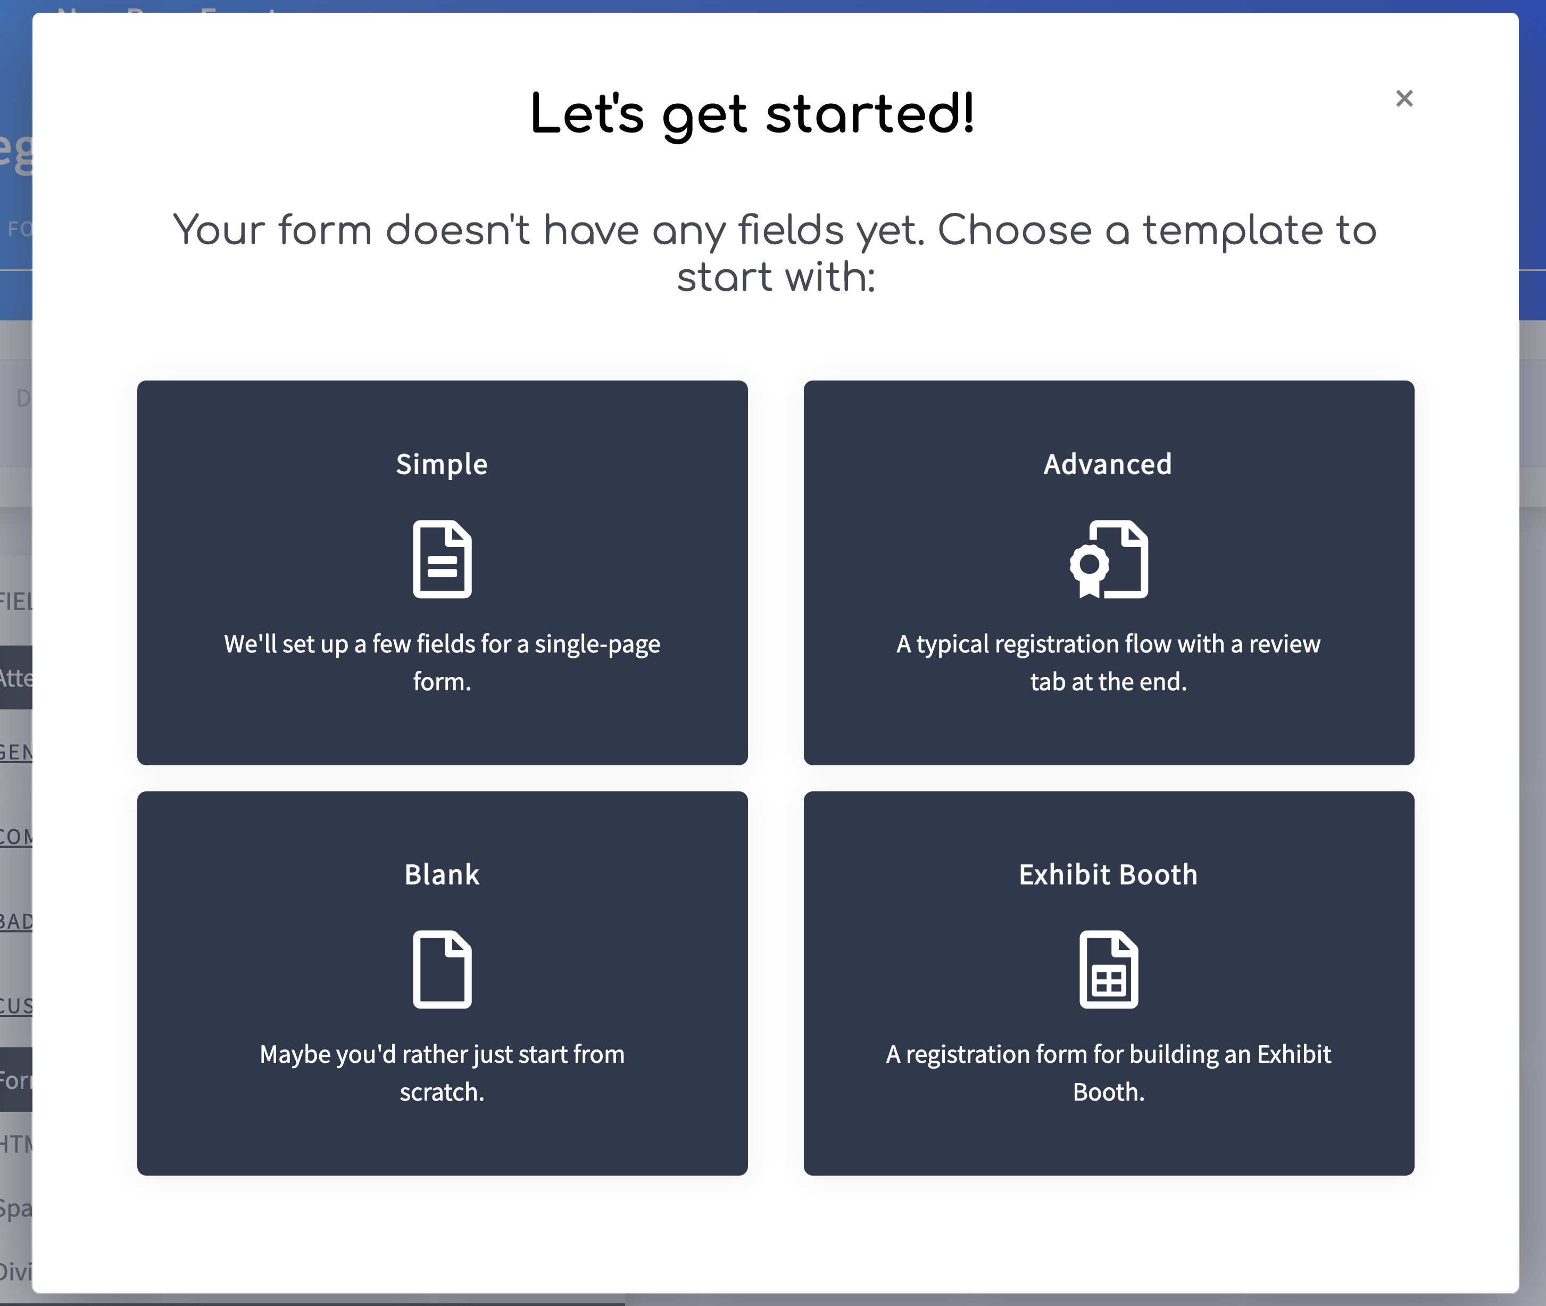This screenshot has width=1546, height=1306.
Task: Select the dark Atte item behind the dialog
Action: [16, 677]
